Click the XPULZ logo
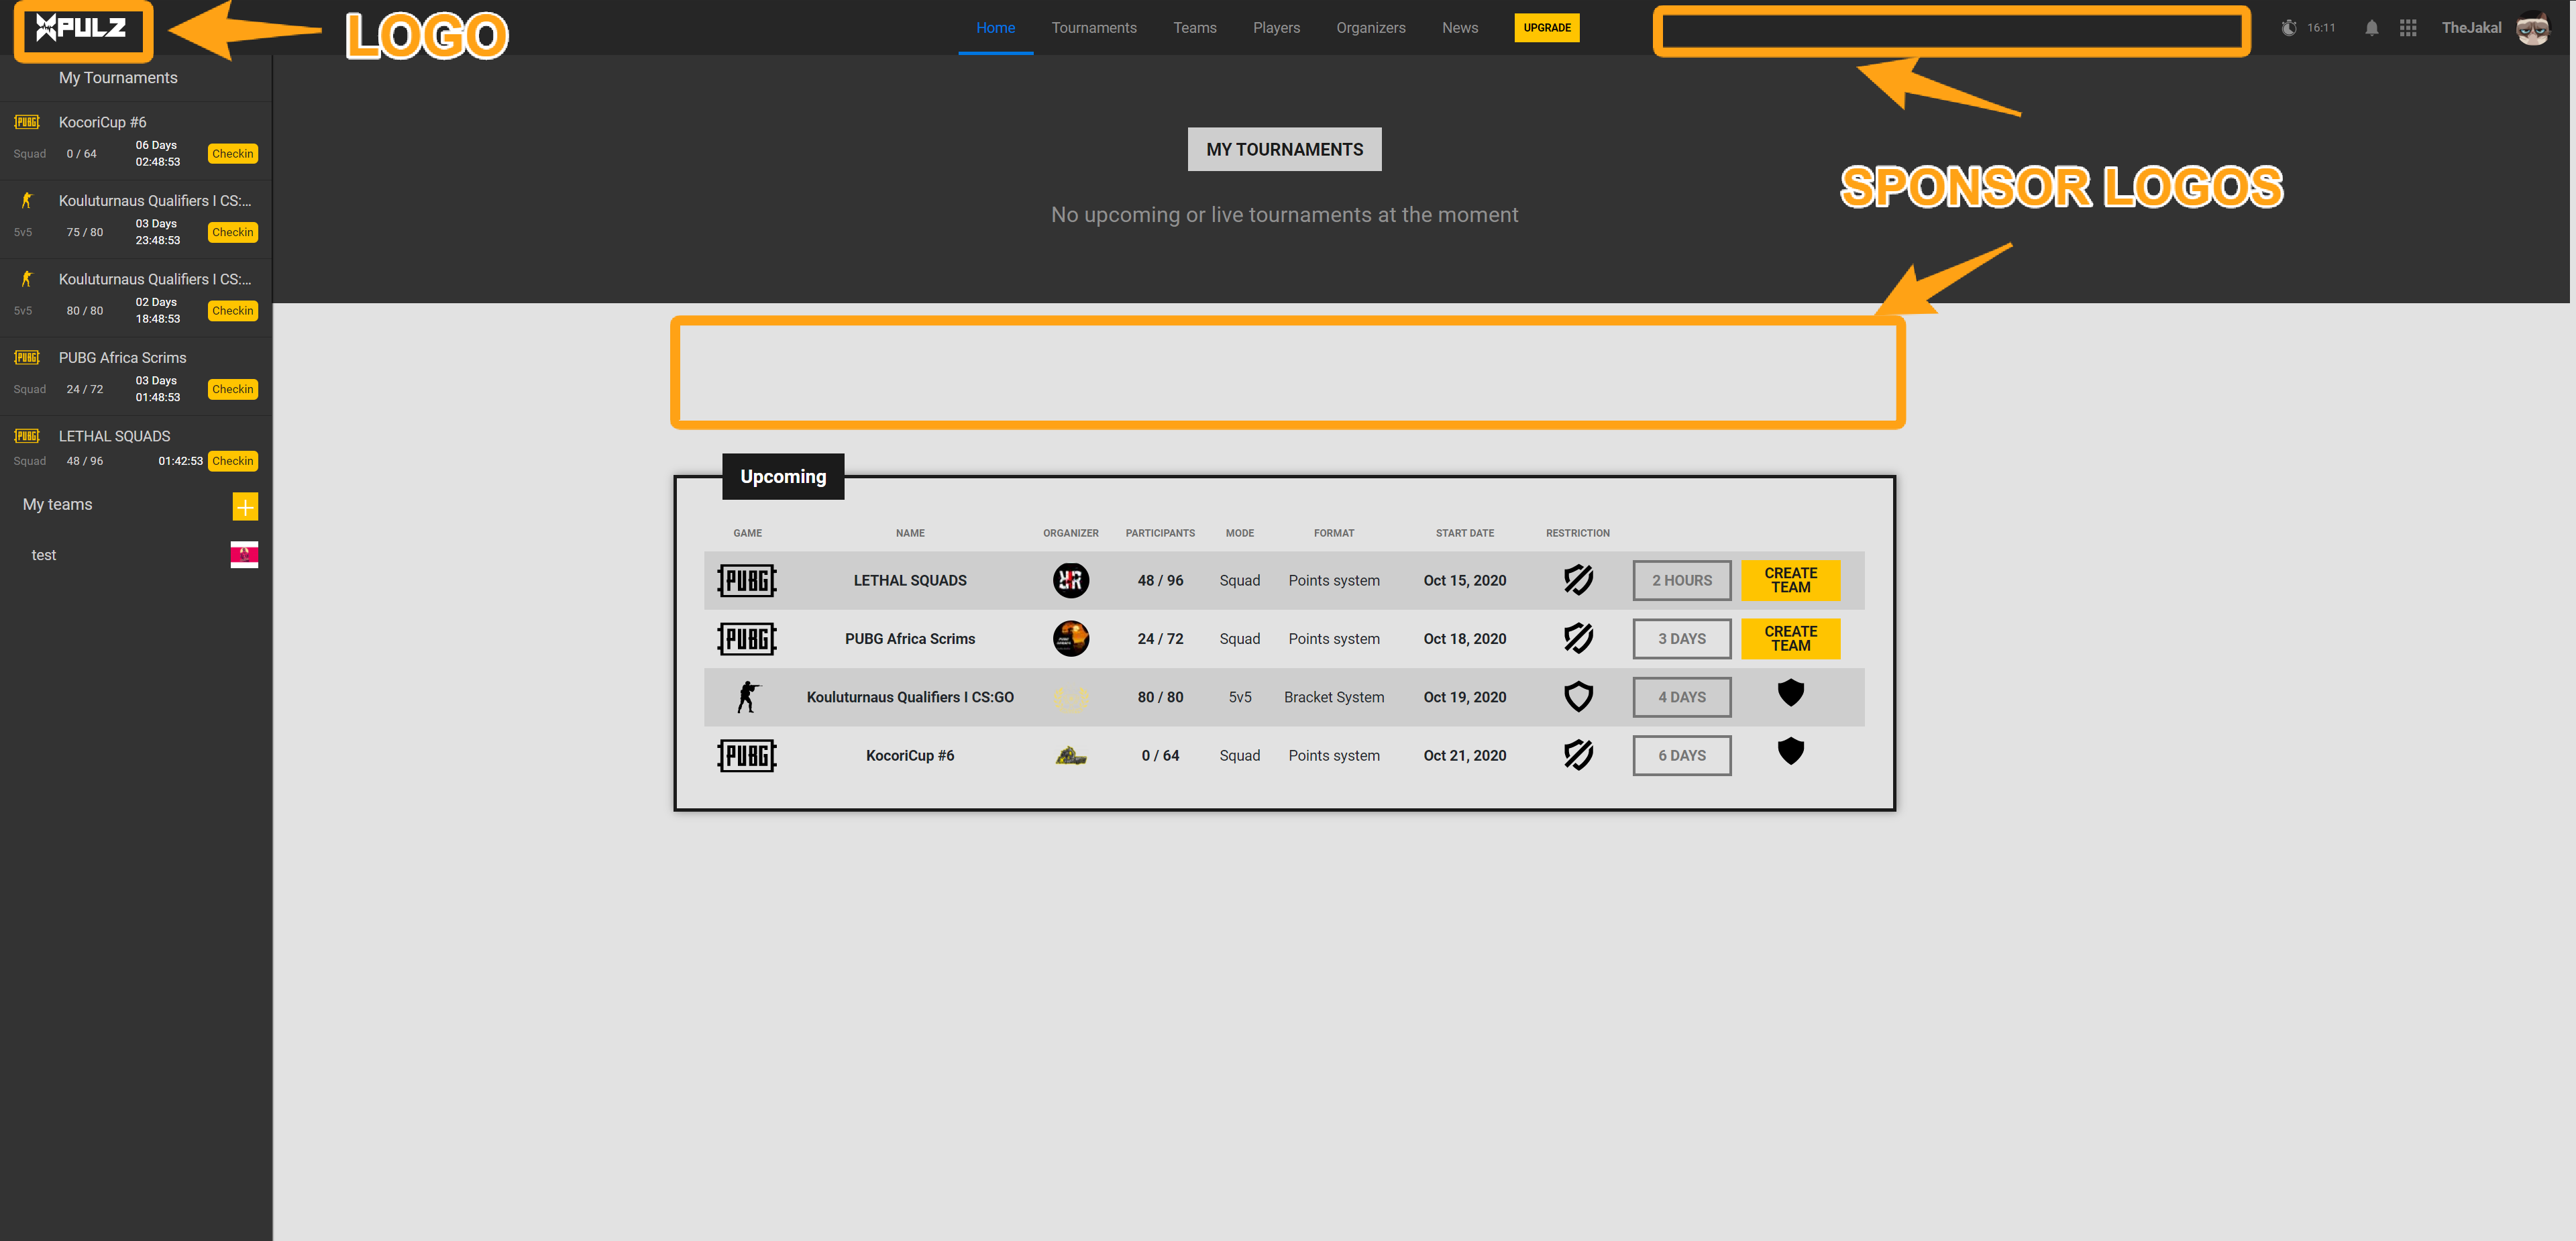Screen dimensions: 2576x1241 [x=81, y=28]
